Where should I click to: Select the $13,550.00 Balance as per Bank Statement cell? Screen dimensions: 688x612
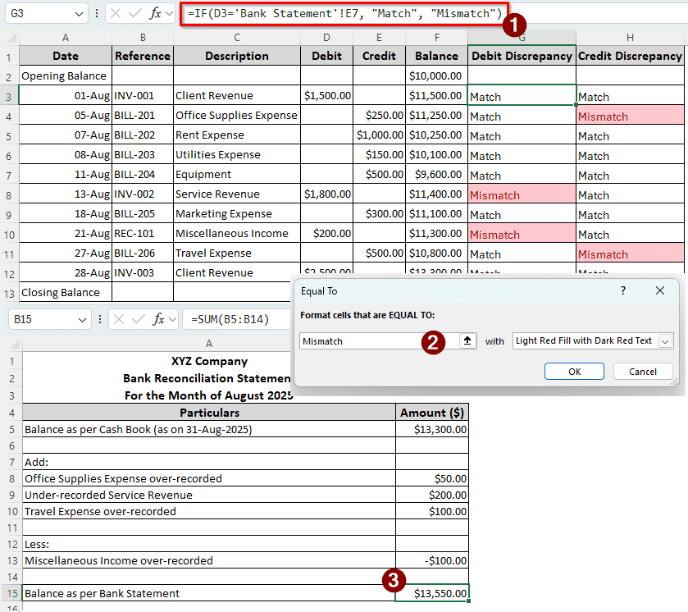click(432, 593)
